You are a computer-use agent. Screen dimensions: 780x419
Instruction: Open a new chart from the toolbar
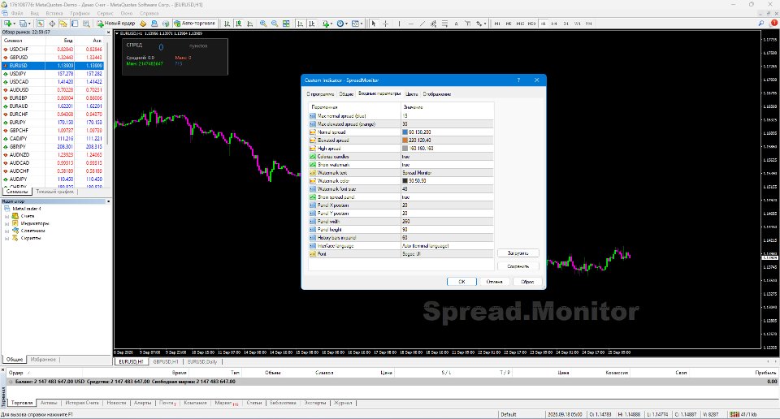(x=9, y=24)
